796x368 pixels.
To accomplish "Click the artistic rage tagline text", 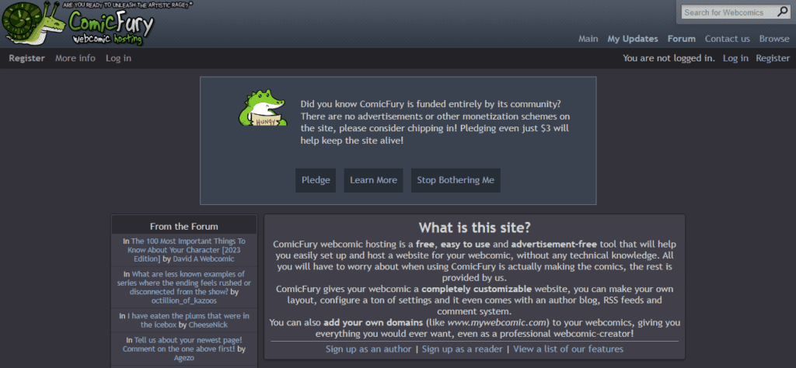I will [127, 5].
